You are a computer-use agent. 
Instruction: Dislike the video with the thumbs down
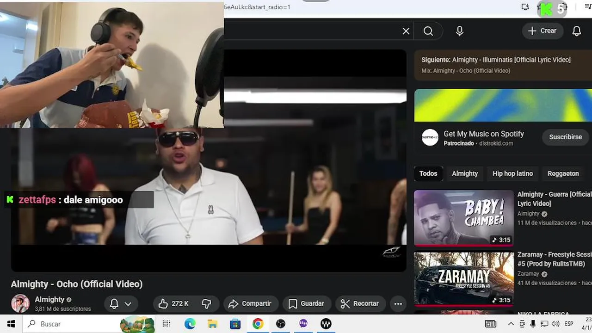206,303
